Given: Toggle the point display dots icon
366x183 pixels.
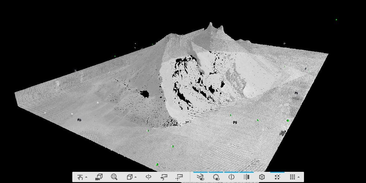Looking at the screenshot, I should (x=277, y=177).
